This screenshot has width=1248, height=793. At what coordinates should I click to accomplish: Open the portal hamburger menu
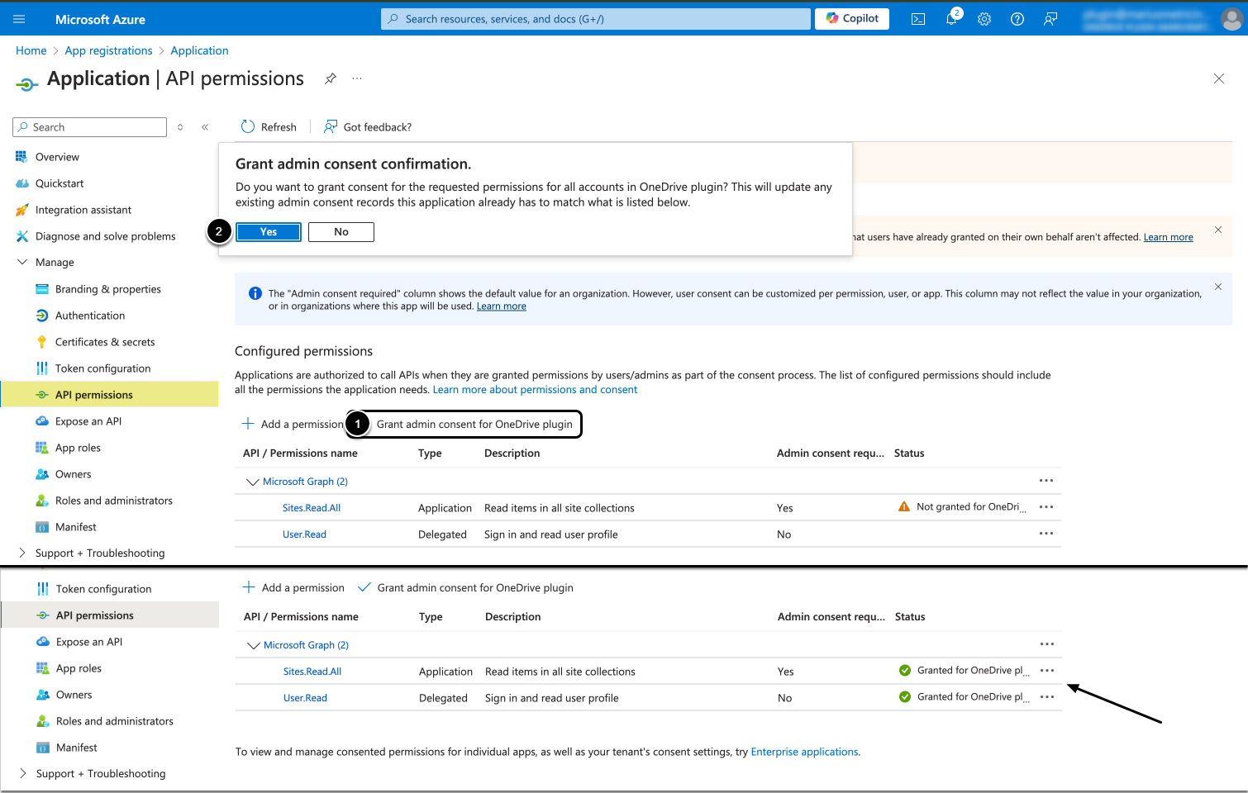[x=19, y=19]
